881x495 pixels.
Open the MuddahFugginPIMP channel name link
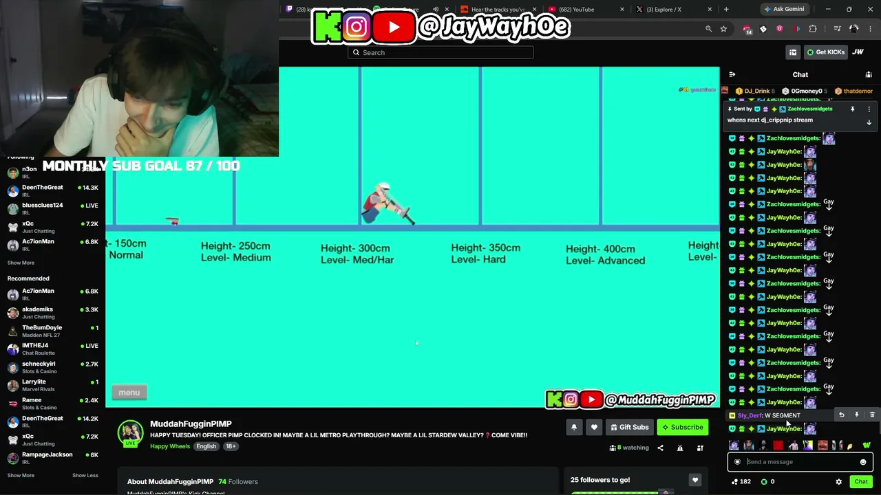(x=191, y=424)
